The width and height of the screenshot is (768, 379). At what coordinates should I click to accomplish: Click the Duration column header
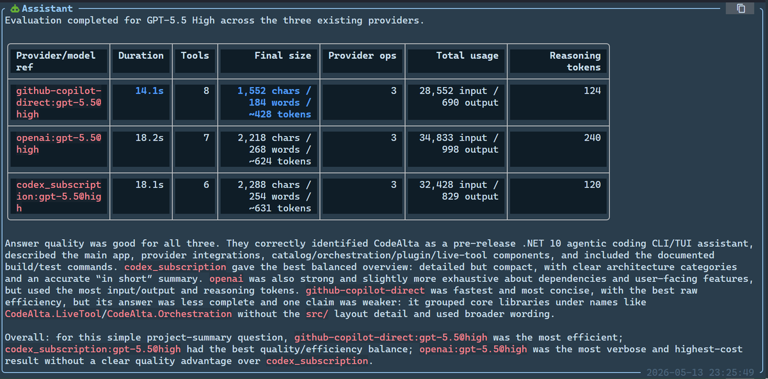pyautogui.click(x=141, y=61)
